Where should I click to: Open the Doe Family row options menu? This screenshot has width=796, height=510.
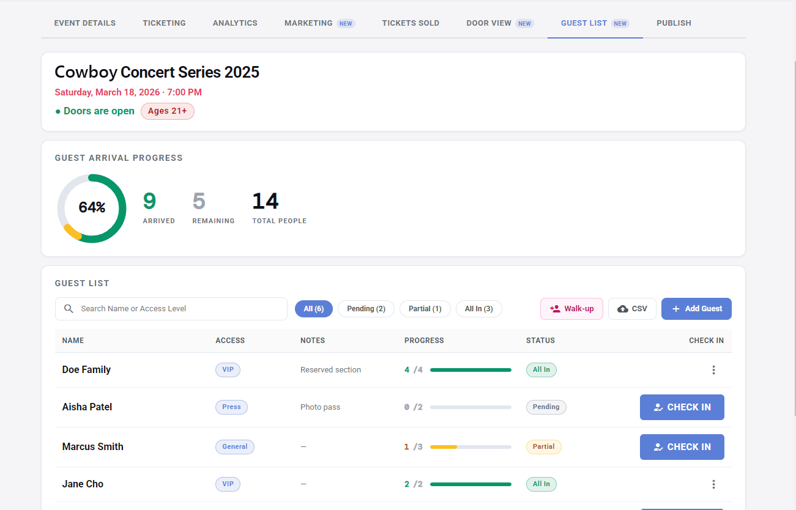[713, 370]
